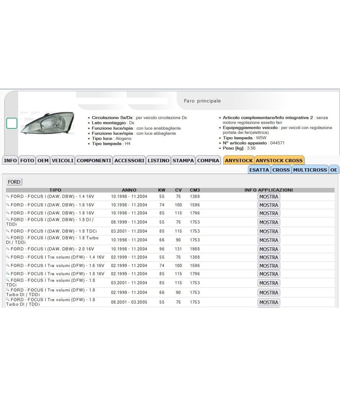Image resolution: width=340 pixels, height=397 pixels.
Task: Show applications for FOCUS I (DAW, DBW) 1.8 Turbo DI
Action: point(269,240)
